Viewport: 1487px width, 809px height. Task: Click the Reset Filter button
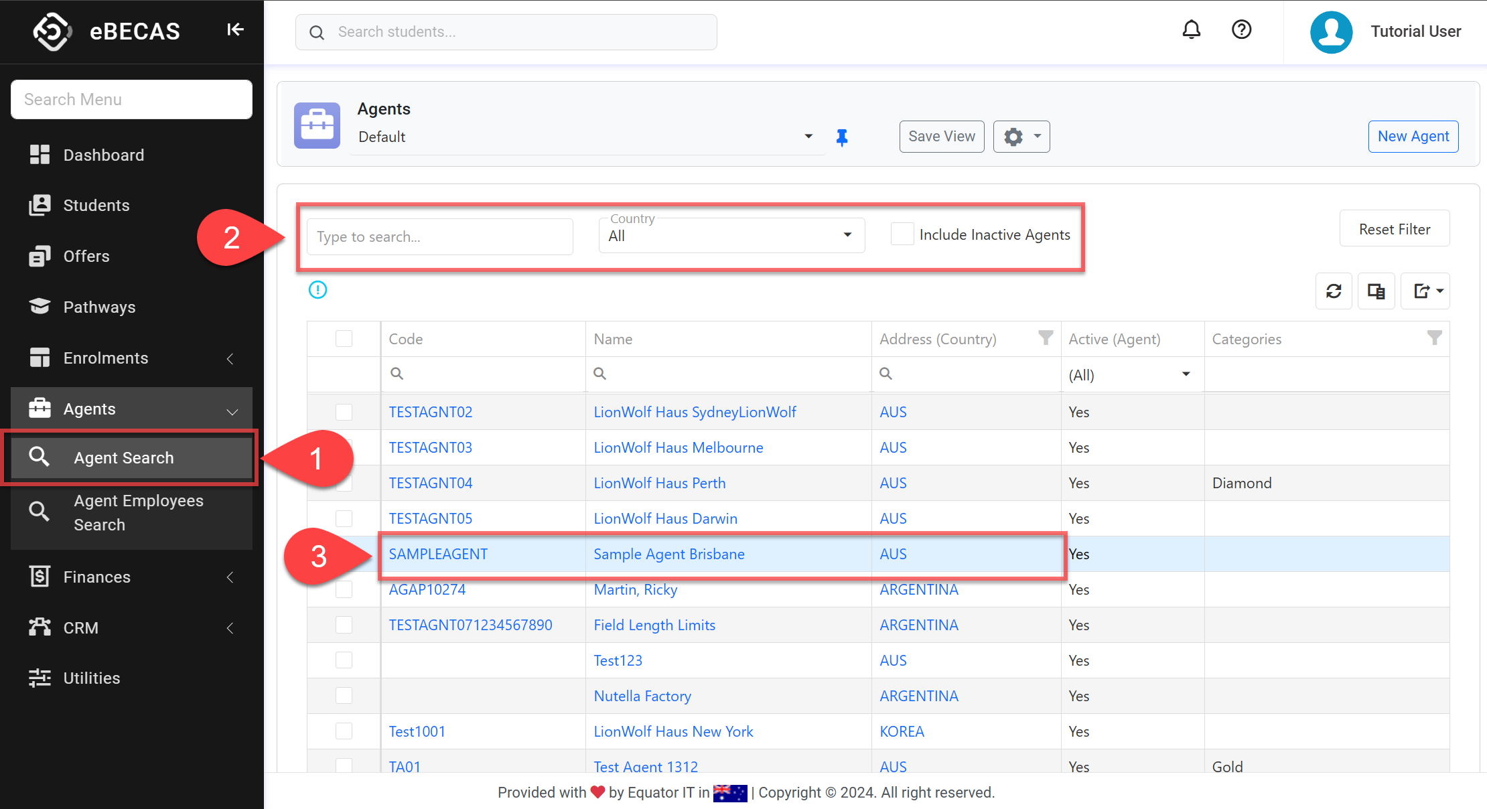(x=1394, y=229)
